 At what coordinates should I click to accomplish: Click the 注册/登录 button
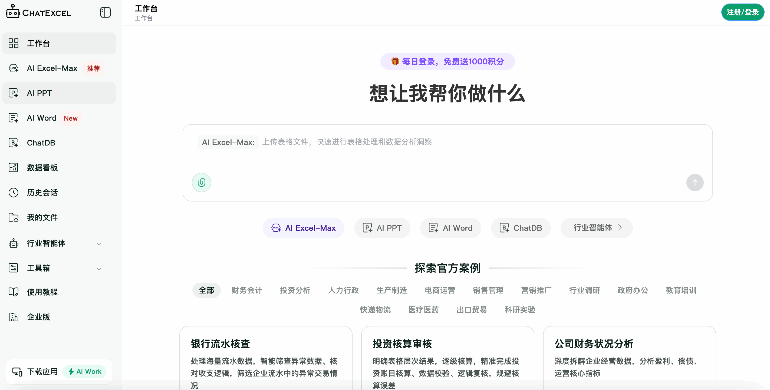(743, 12)
